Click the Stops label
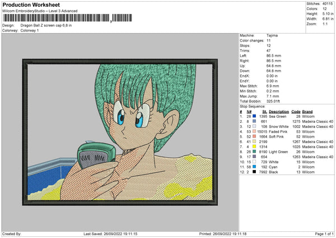This screenshot has height=238, width=336. (x=245, y=45)
